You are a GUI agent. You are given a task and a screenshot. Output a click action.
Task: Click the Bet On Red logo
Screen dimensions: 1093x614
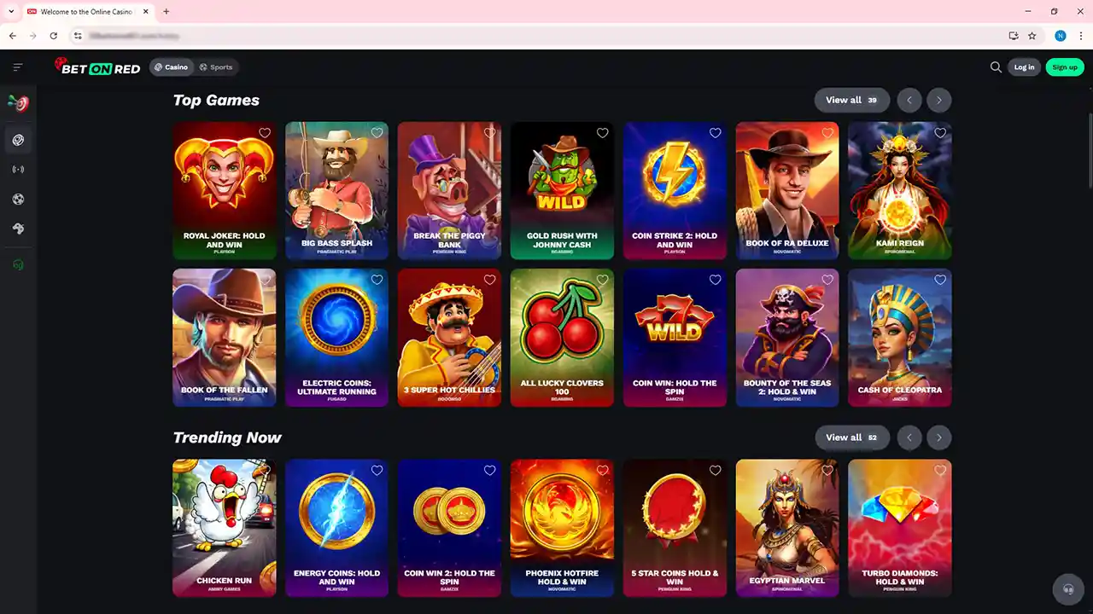[97, 67]
